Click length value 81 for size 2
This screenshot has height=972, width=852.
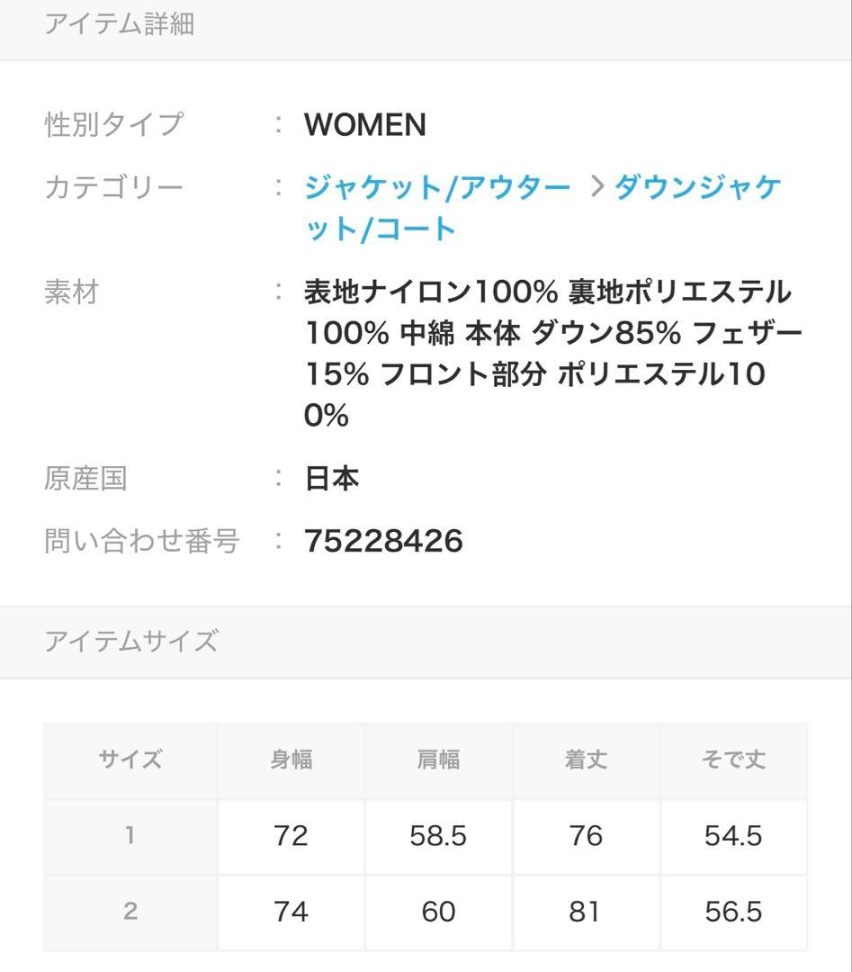[586, 912]
